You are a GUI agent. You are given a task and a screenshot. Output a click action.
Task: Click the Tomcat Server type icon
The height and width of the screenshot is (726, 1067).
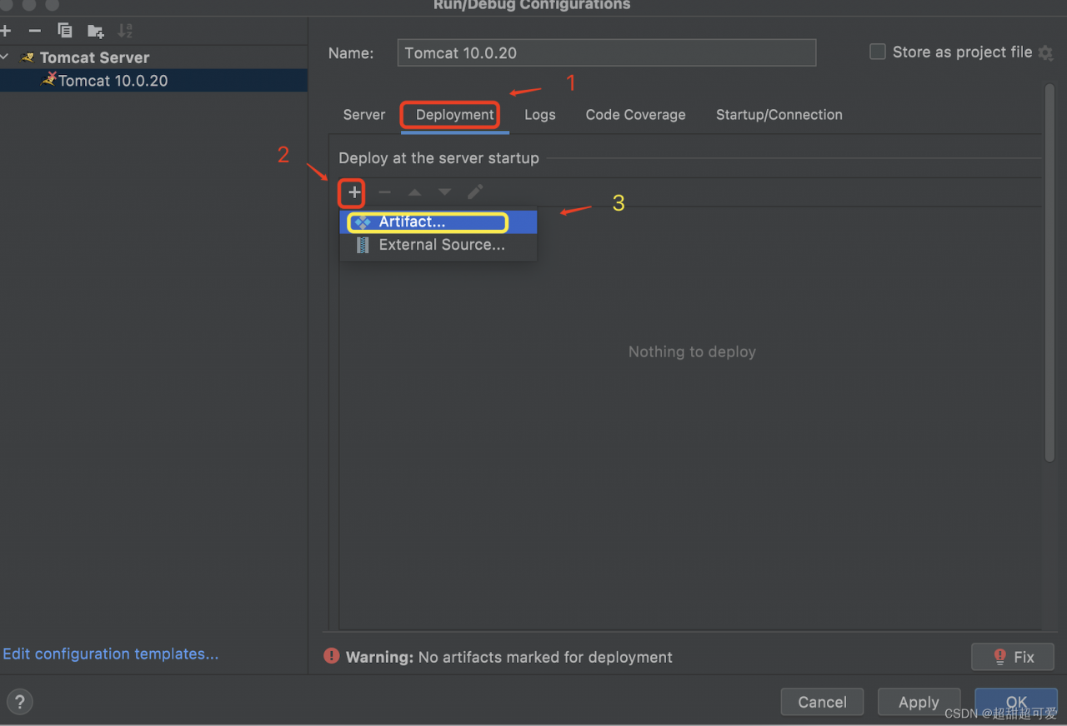point(28,57)
